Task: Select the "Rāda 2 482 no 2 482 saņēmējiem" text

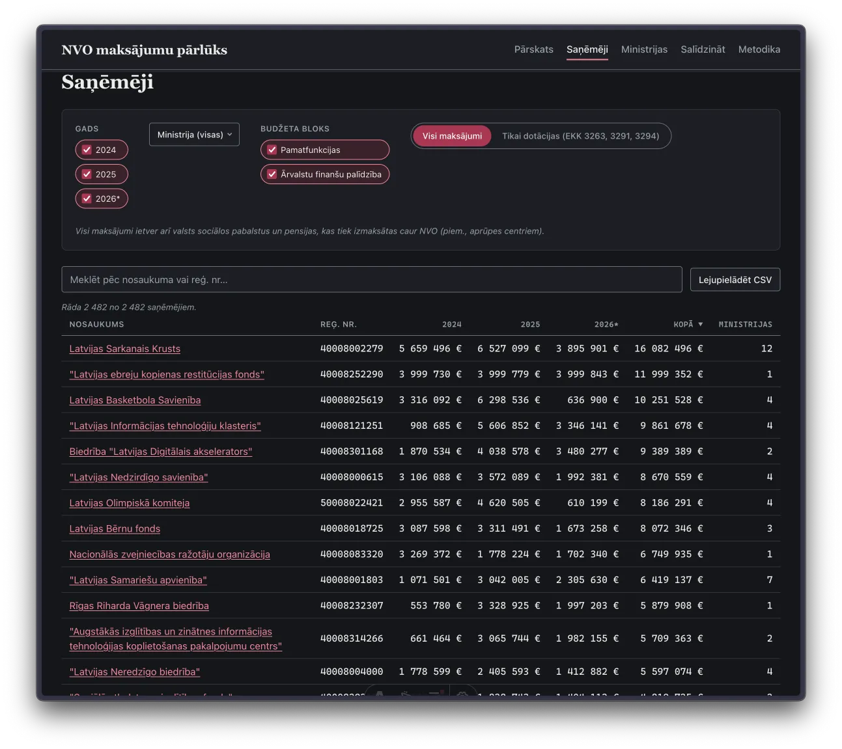Action: pos(129,307)
